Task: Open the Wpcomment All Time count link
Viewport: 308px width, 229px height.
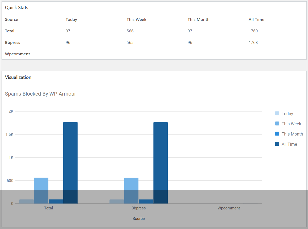Action: click(250, 54)
